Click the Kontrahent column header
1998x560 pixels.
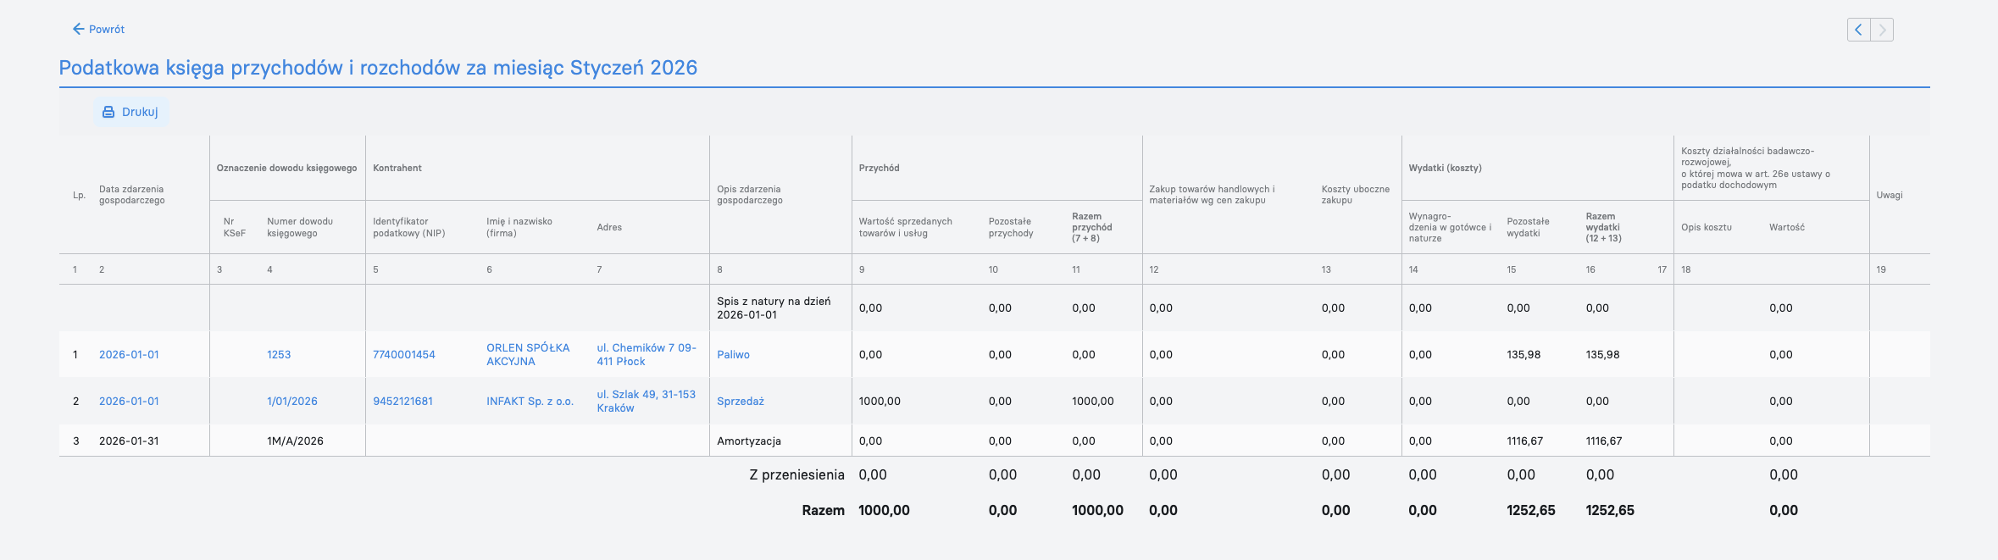[397, 168]
